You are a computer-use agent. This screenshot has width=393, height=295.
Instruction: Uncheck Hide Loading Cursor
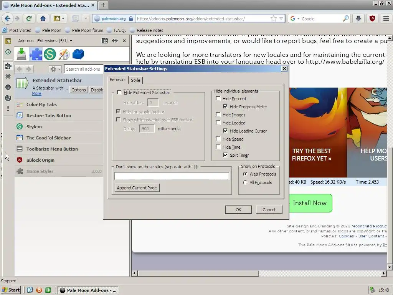pyautogui.click(x=225, y=131)
